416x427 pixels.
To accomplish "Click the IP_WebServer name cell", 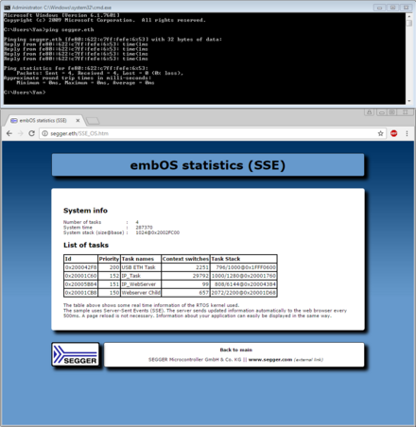I will 141,284.
